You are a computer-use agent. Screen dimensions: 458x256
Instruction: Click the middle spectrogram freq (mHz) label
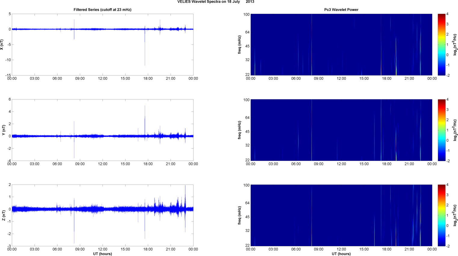(x=240, y=130)
